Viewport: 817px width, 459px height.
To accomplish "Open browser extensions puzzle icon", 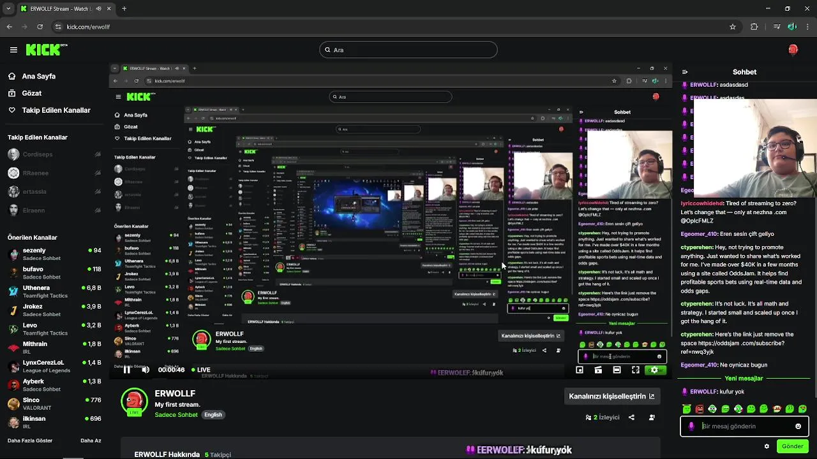I will (754, 27).
